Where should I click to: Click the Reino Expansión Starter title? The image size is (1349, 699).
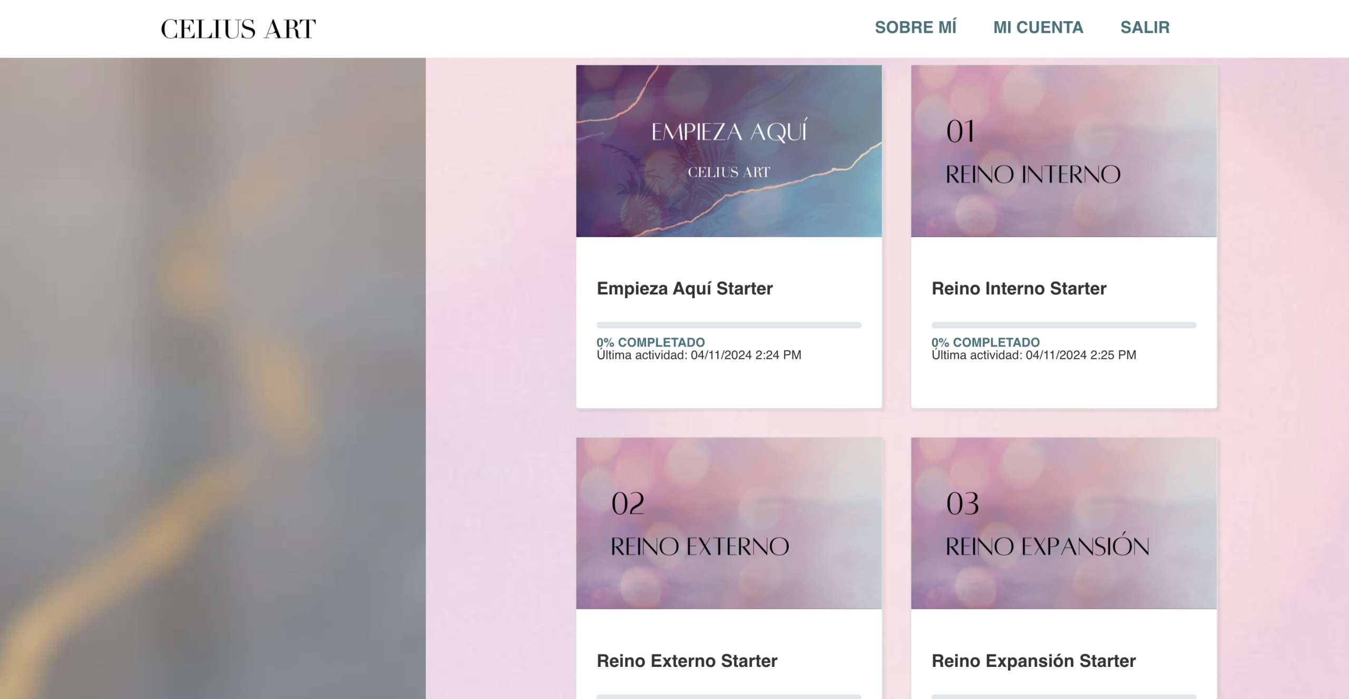[x=1033, y=661]
